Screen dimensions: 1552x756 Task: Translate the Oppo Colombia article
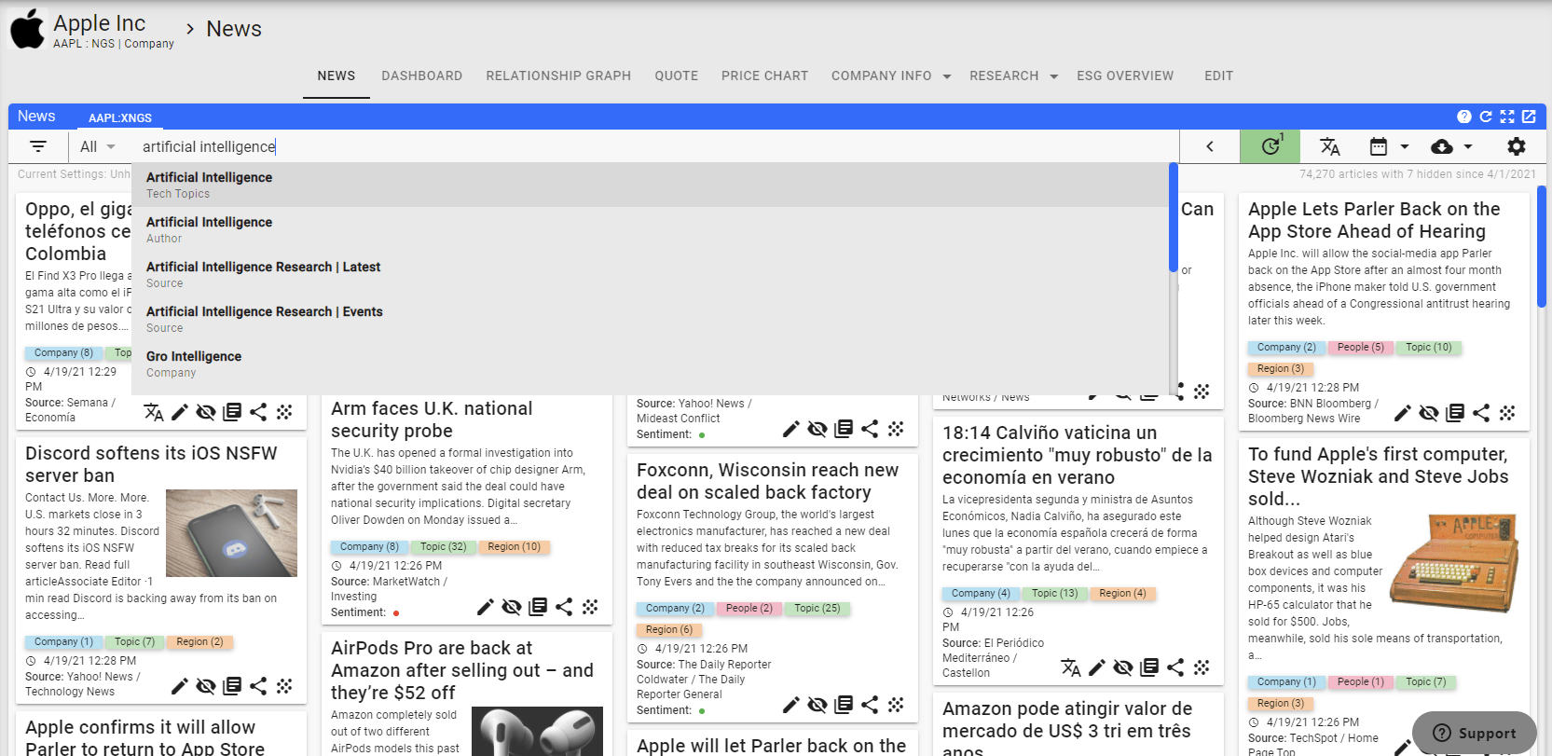154,412
